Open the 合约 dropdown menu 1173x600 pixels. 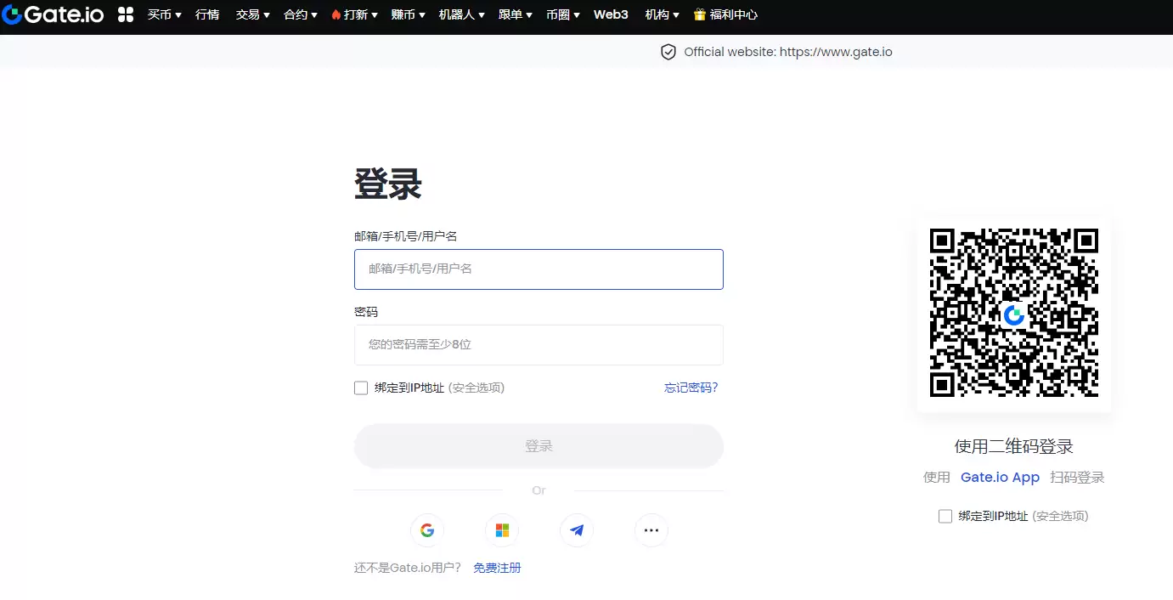[300, 14]
